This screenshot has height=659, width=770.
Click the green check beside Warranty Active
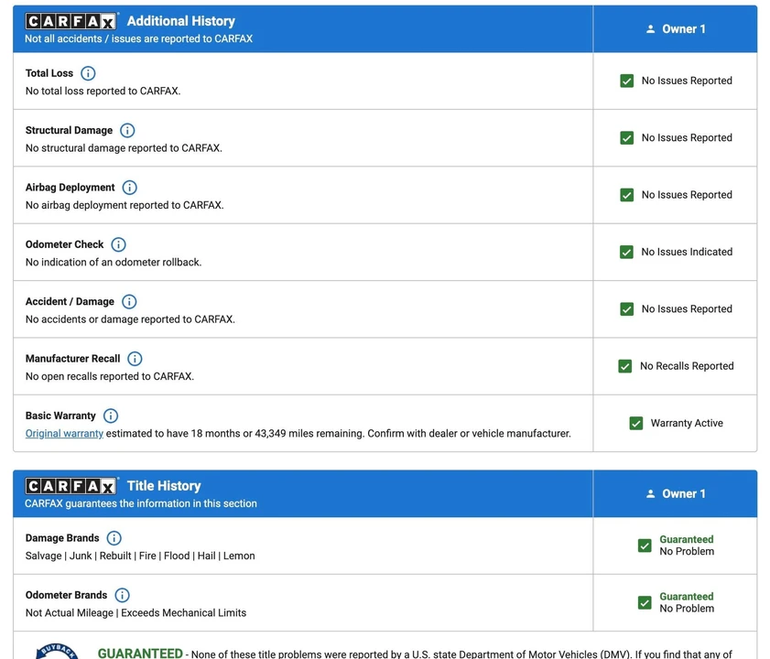point(636,423)
